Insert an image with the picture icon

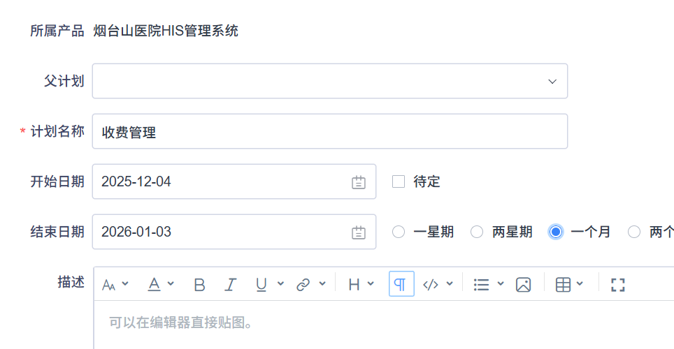point(523,285)
